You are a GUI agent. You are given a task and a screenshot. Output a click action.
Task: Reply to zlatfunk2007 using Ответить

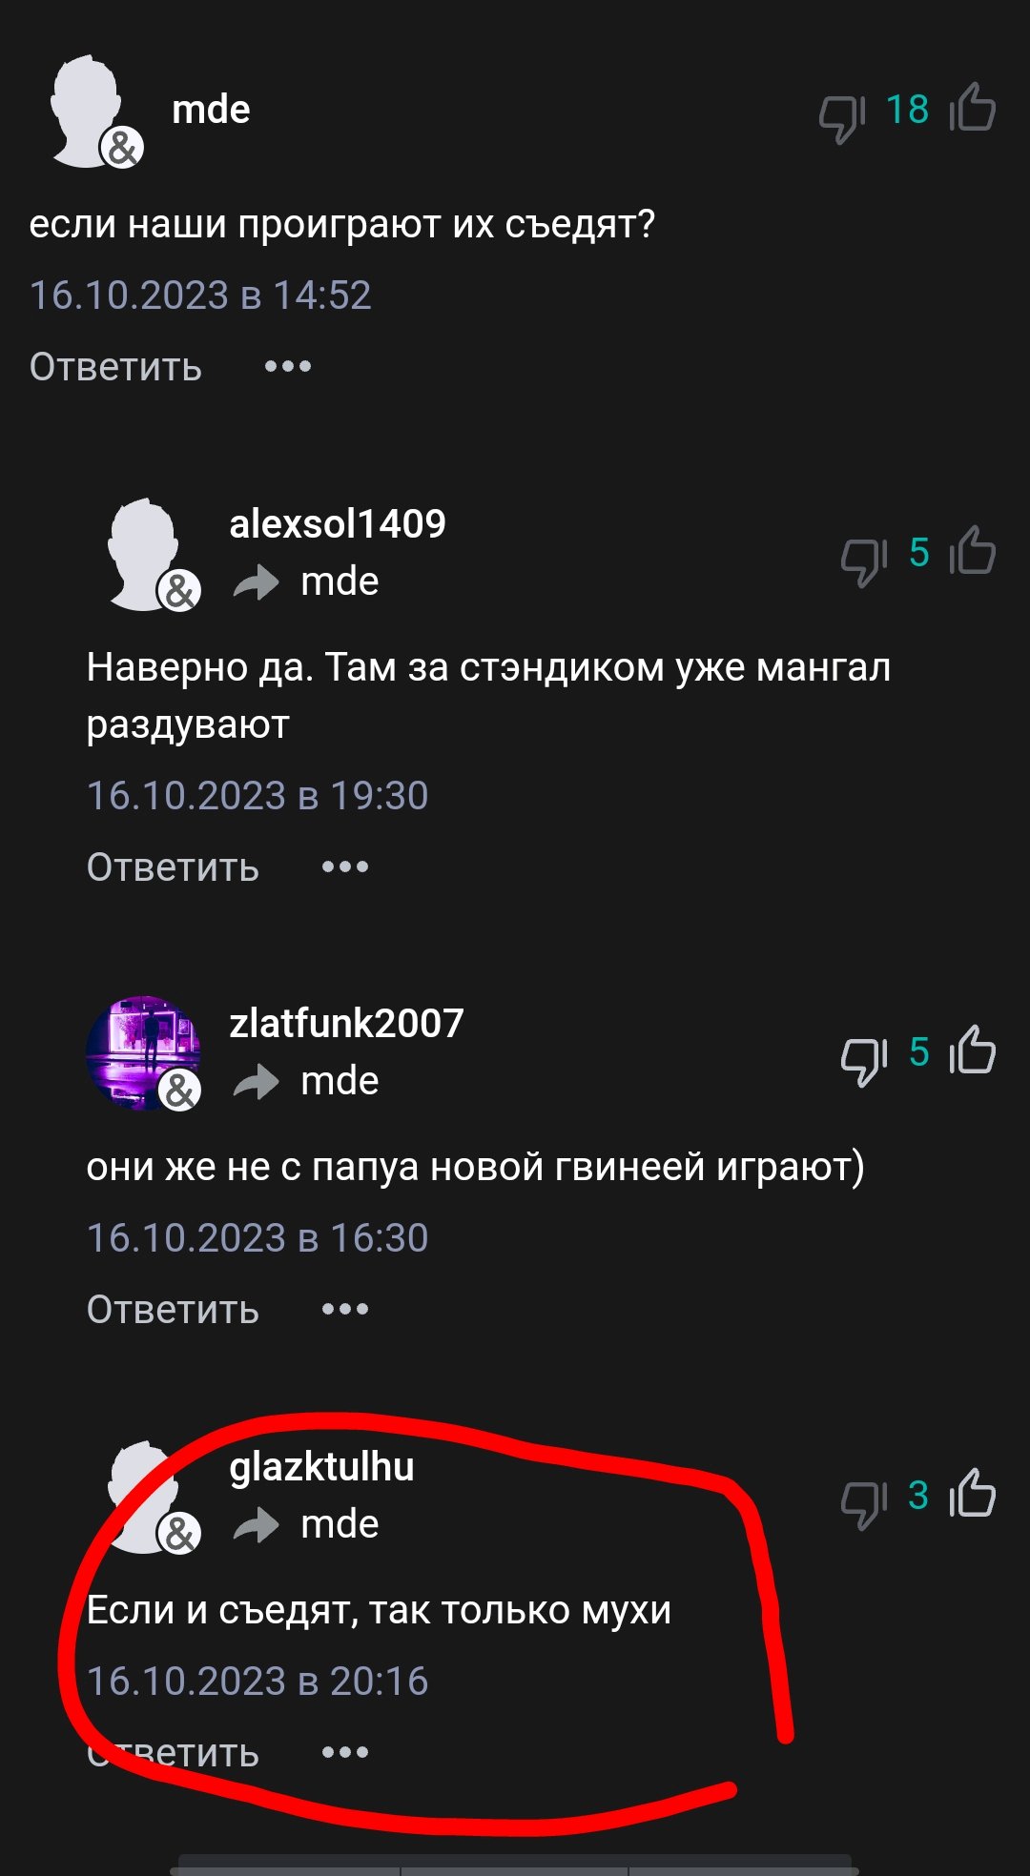[173, 1310]
